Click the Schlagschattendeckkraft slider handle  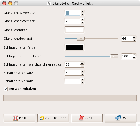click(114, 56)
